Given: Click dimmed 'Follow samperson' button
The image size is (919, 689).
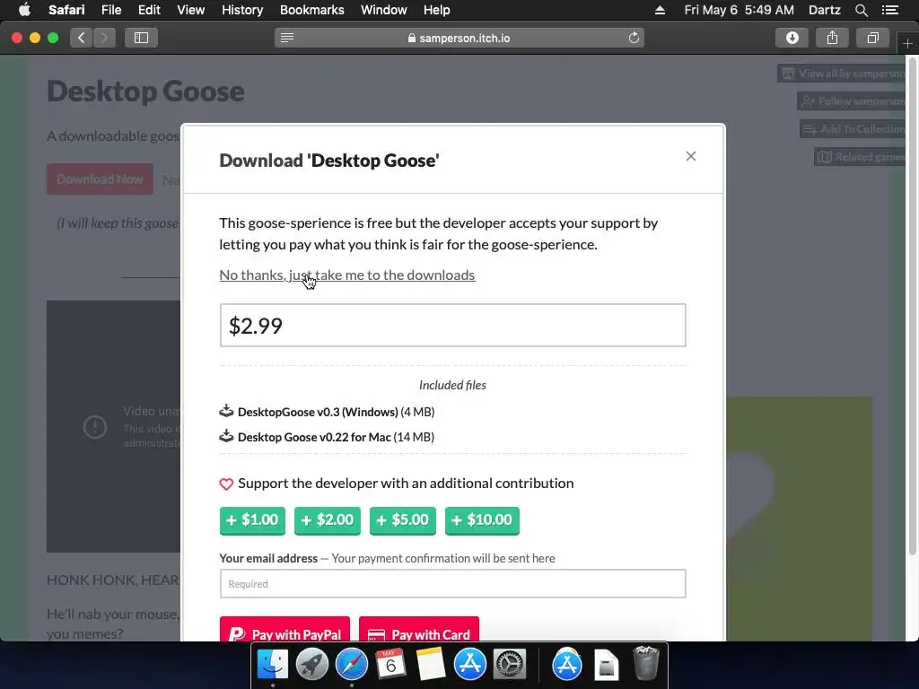Looking at the screenshot, I should click(853, 101).
